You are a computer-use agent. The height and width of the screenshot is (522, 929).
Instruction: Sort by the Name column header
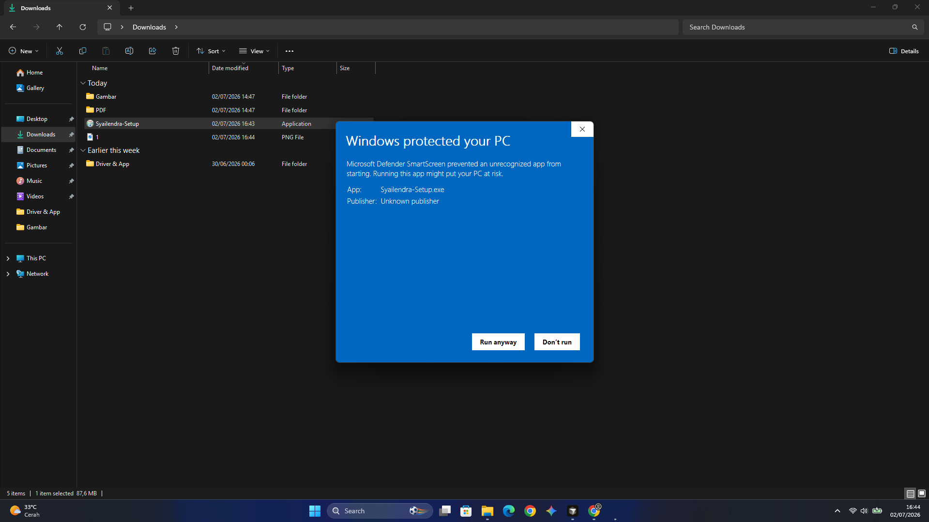pyautogui.click(x=100, y=68)
